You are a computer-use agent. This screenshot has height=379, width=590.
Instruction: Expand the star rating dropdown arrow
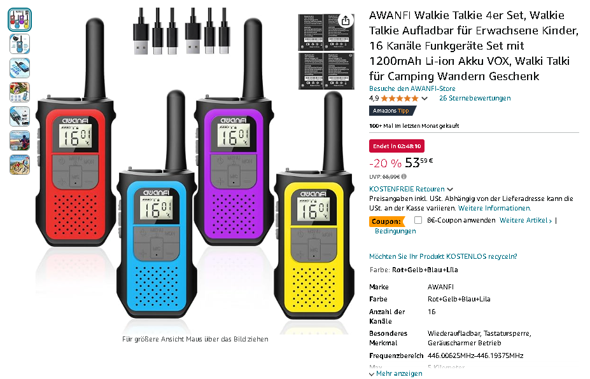pyautogui.click(x=425, y=99)
